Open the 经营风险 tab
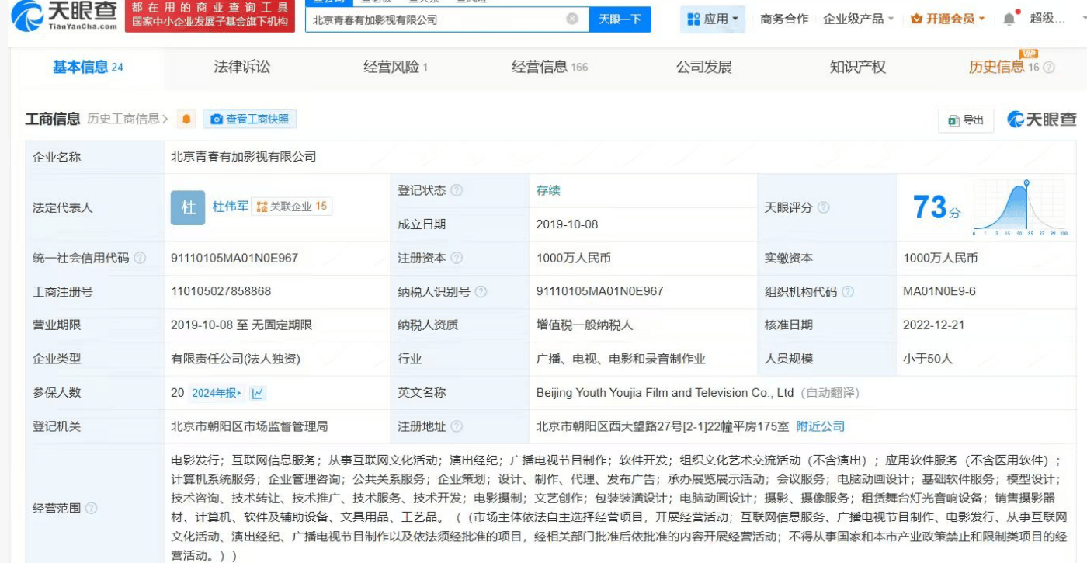The width and height of the screenshot is (1087, 563). pos(395,68)
